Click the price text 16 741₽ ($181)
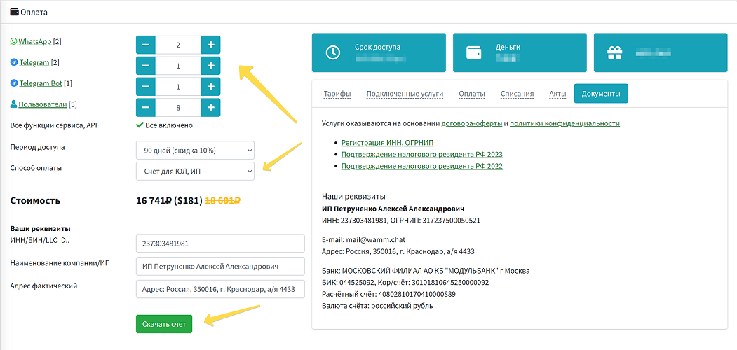The image size is (737, 350). point(169,201)
